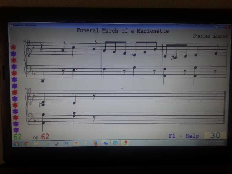Click the Windows Start orb on the taskbar
Screen dimensions: 232x174
(x=16, y=144)
